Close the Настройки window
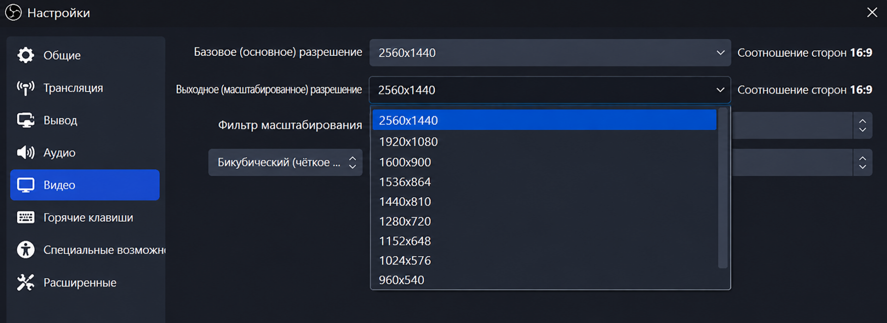 872,12
